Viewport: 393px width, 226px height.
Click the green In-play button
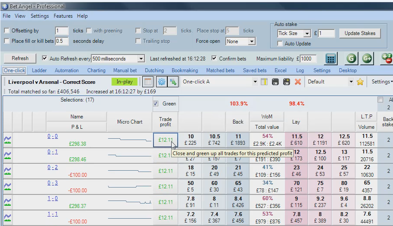(125, 82)
